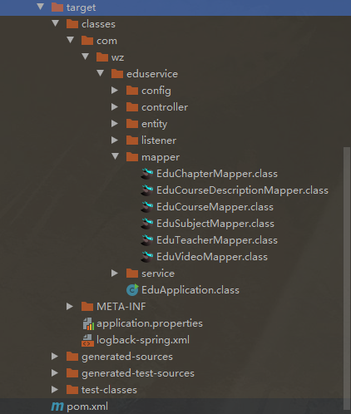Image resolution: width=351 pixels, height=414 pixels.
Task: Click the config folder icon
Action: [x=132, y=90]
